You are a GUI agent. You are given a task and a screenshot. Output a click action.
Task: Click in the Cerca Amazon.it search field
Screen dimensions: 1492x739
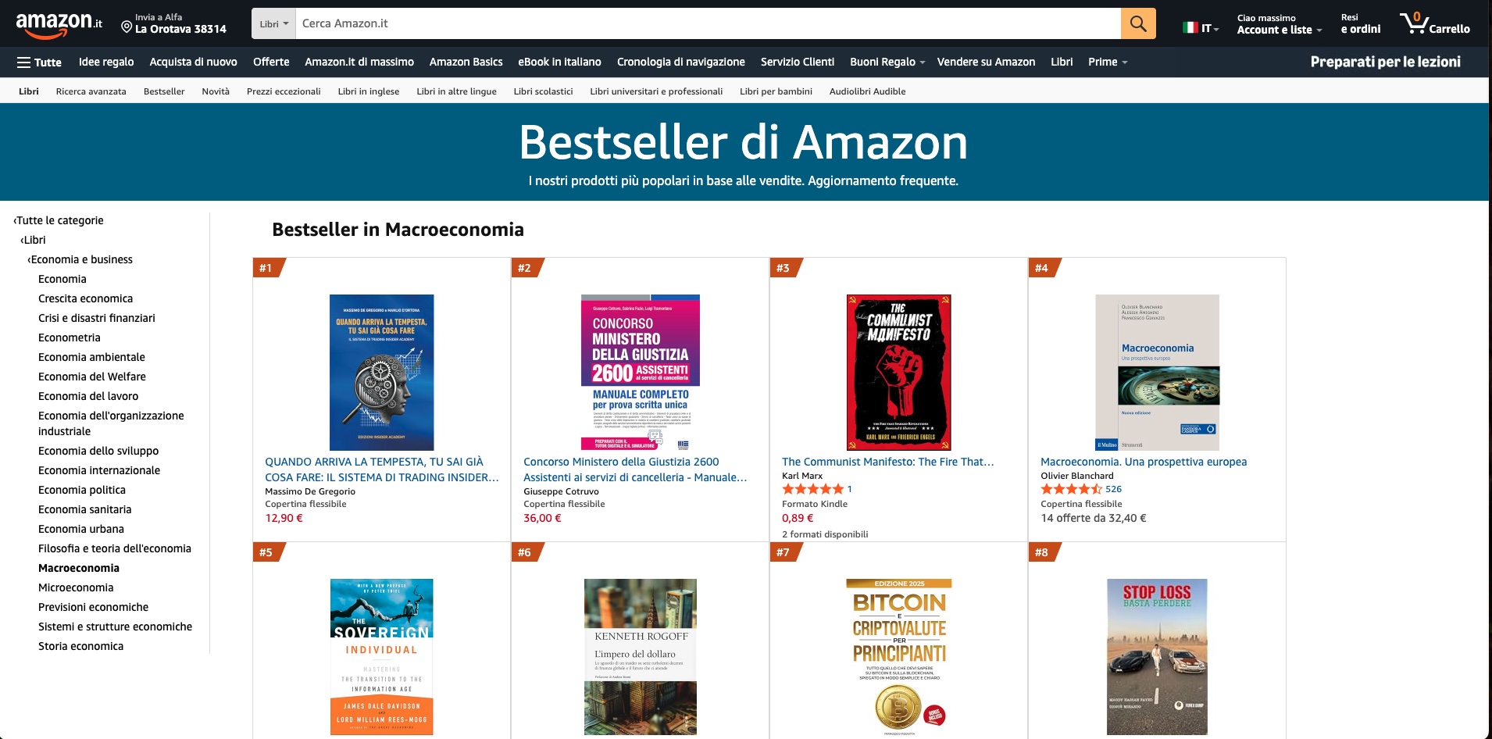[x=708, y=23]
